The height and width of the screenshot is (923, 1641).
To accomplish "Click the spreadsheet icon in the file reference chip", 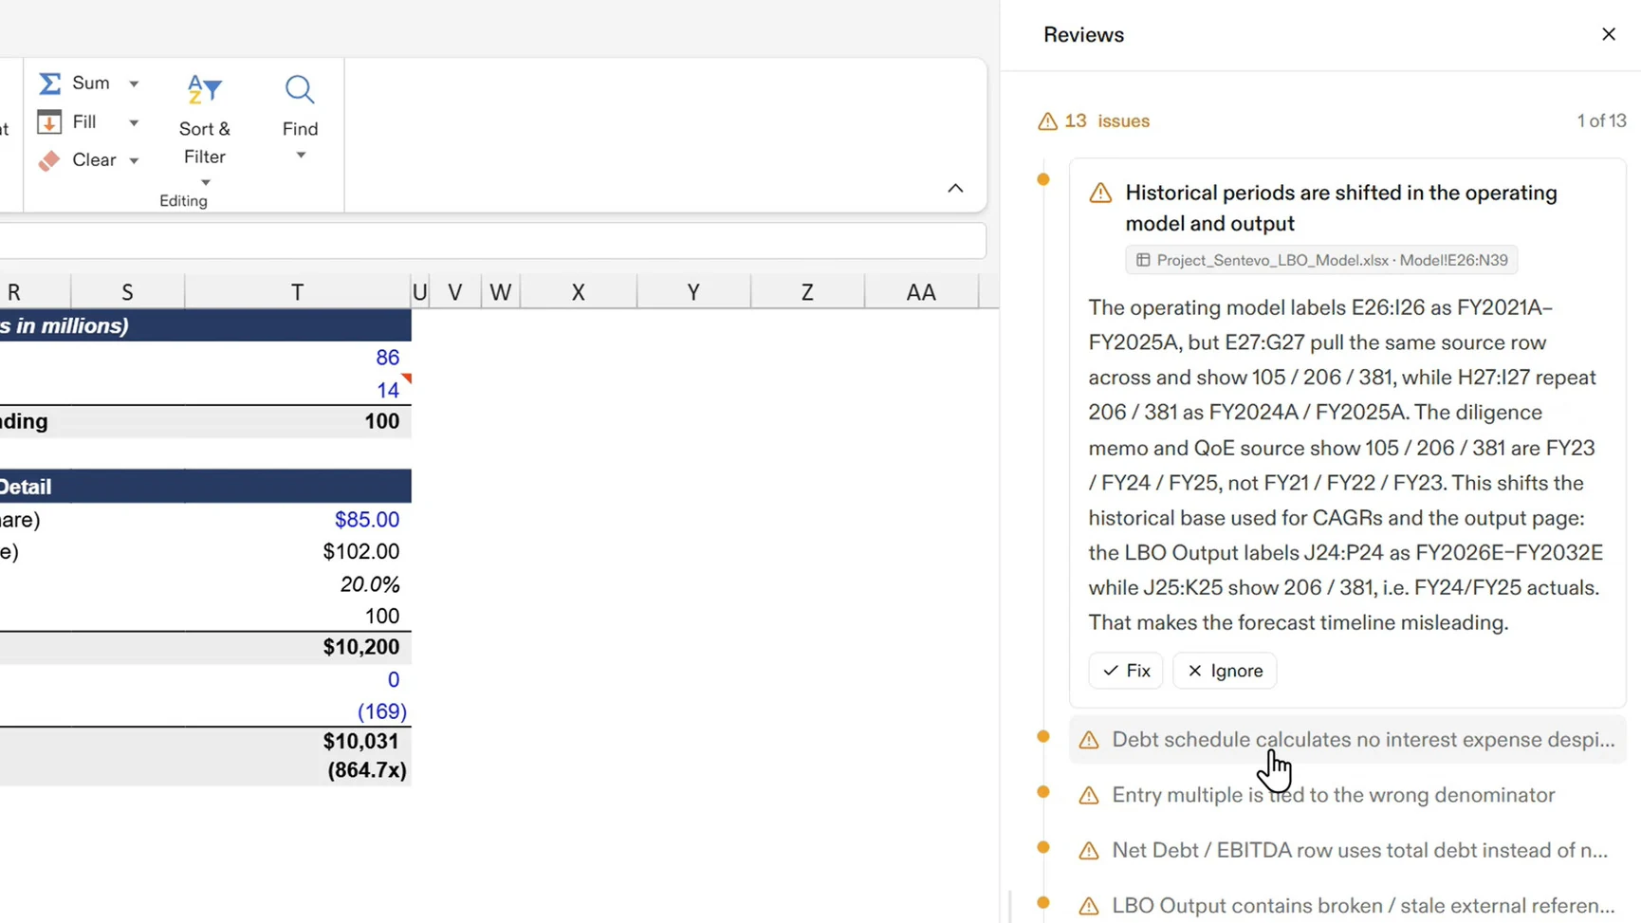I will pos(1143,260).
